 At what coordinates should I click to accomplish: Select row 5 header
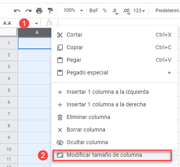(9, 90)
